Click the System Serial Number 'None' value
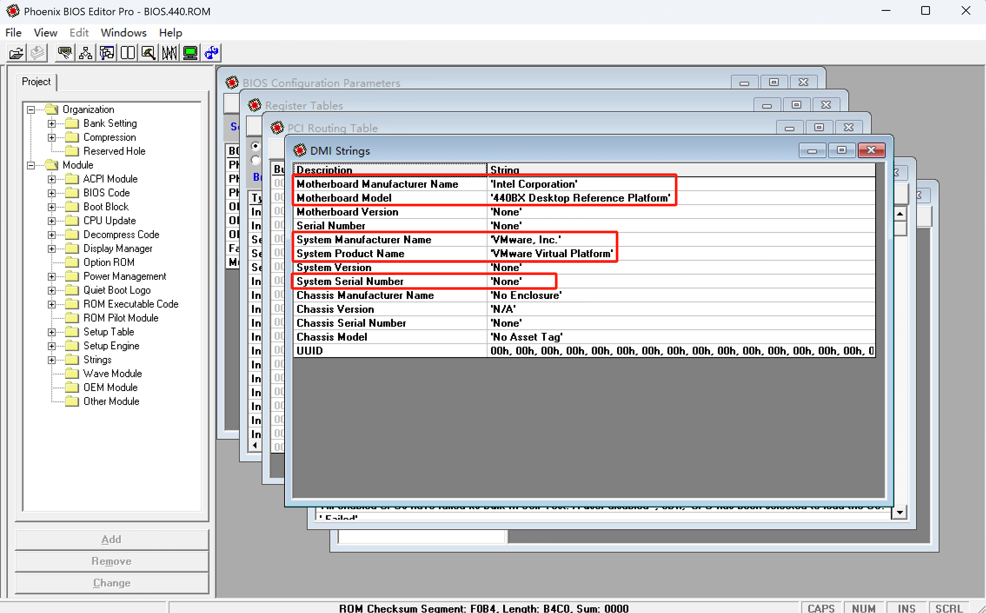 tap(506, 282)
